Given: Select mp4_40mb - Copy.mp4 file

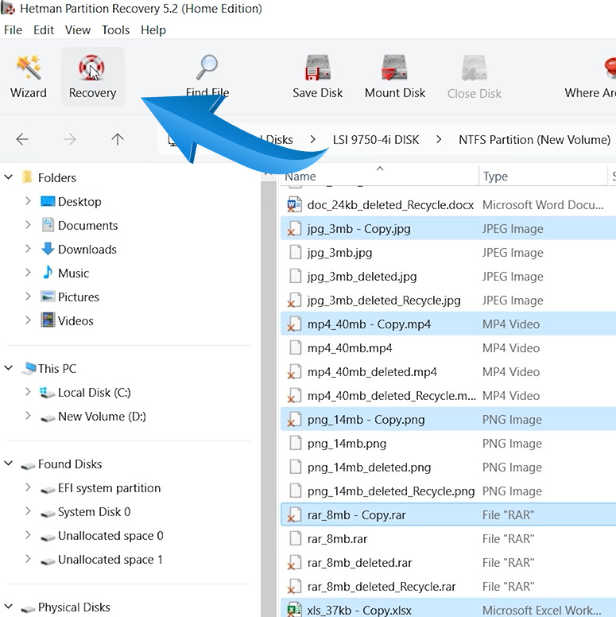Looking at the screenshot, I should (x=448, y=324).
